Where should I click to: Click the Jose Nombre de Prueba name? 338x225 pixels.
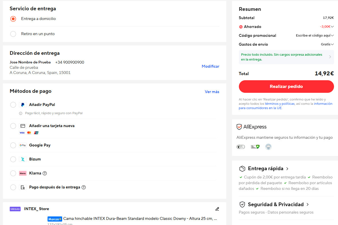point(30,62)
